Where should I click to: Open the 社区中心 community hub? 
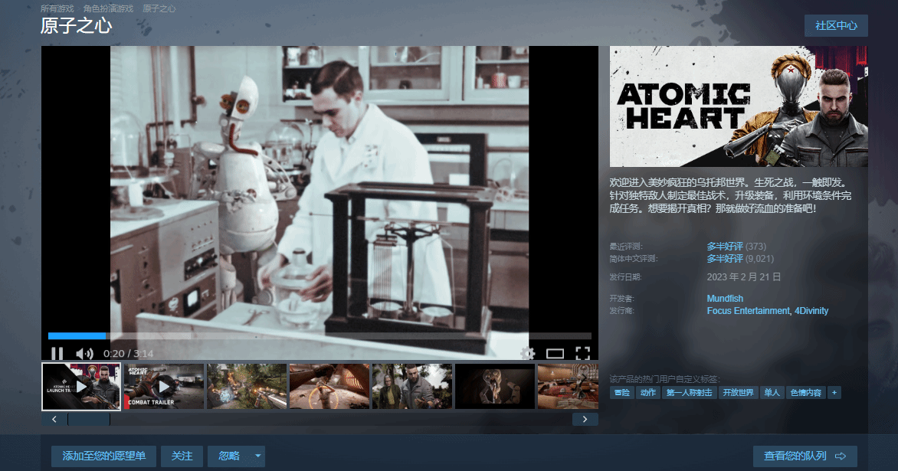(x=836, y=25)
